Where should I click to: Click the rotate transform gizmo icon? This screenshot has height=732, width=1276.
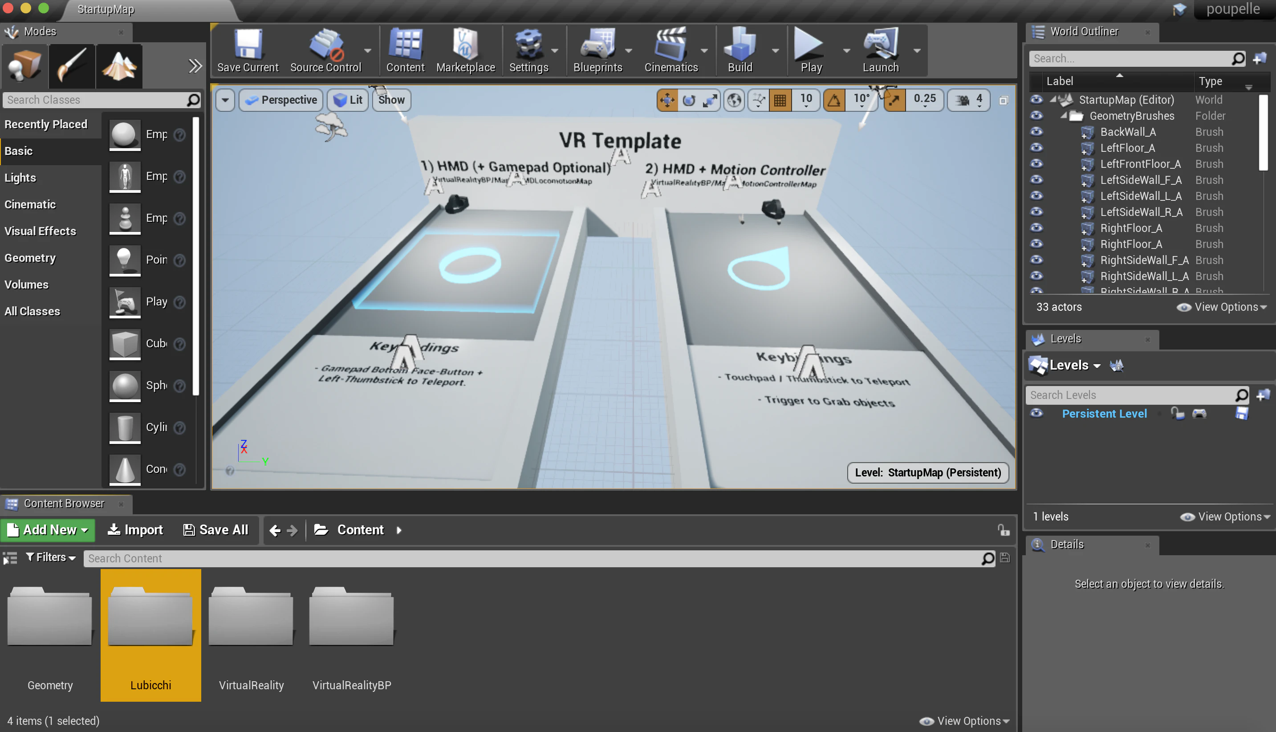click(688, 100)
